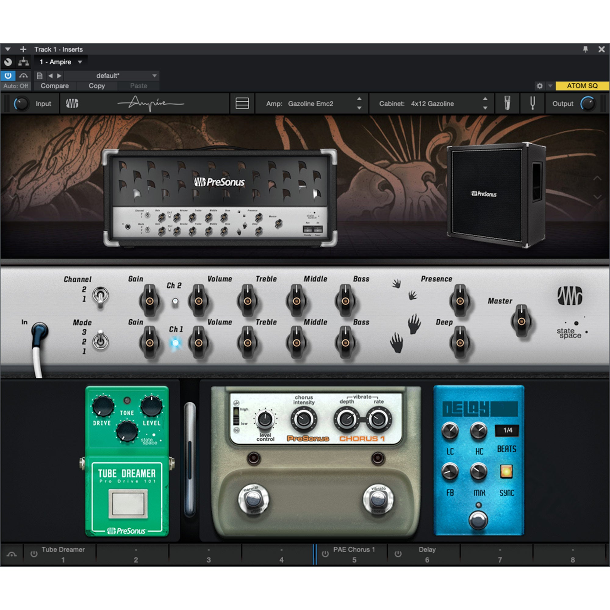Click the pin icon in title bar
This screenshot has width=610, height=610.
[x=585, y=49]
